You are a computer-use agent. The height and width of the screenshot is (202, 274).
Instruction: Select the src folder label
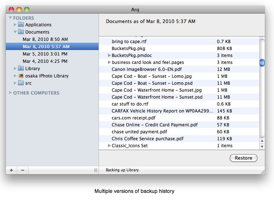point(28,83)
